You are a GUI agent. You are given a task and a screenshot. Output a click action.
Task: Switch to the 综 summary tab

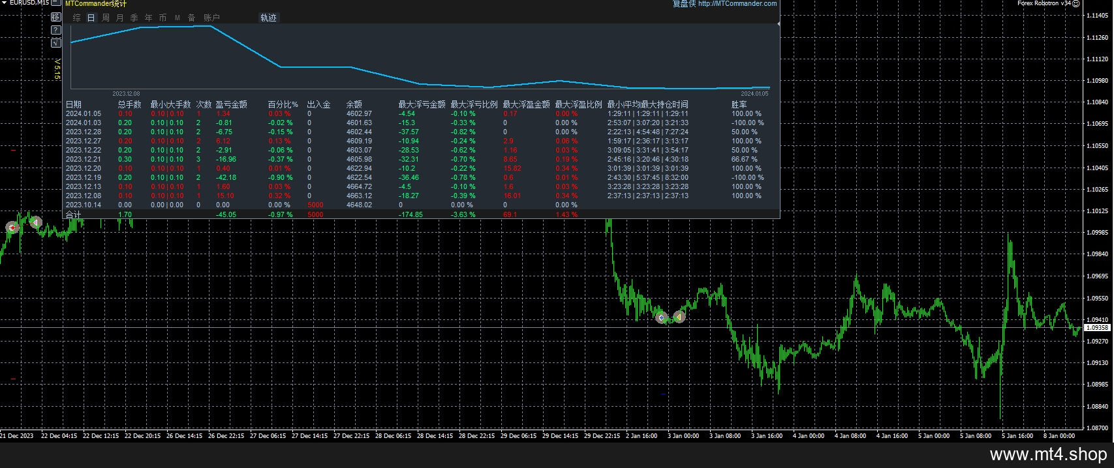pos(76,18)
